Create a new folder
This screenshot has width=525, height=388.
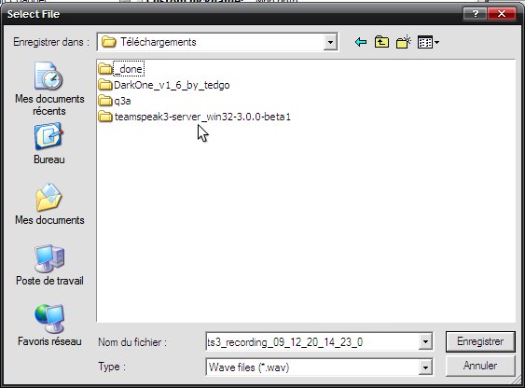coord(404,42)
